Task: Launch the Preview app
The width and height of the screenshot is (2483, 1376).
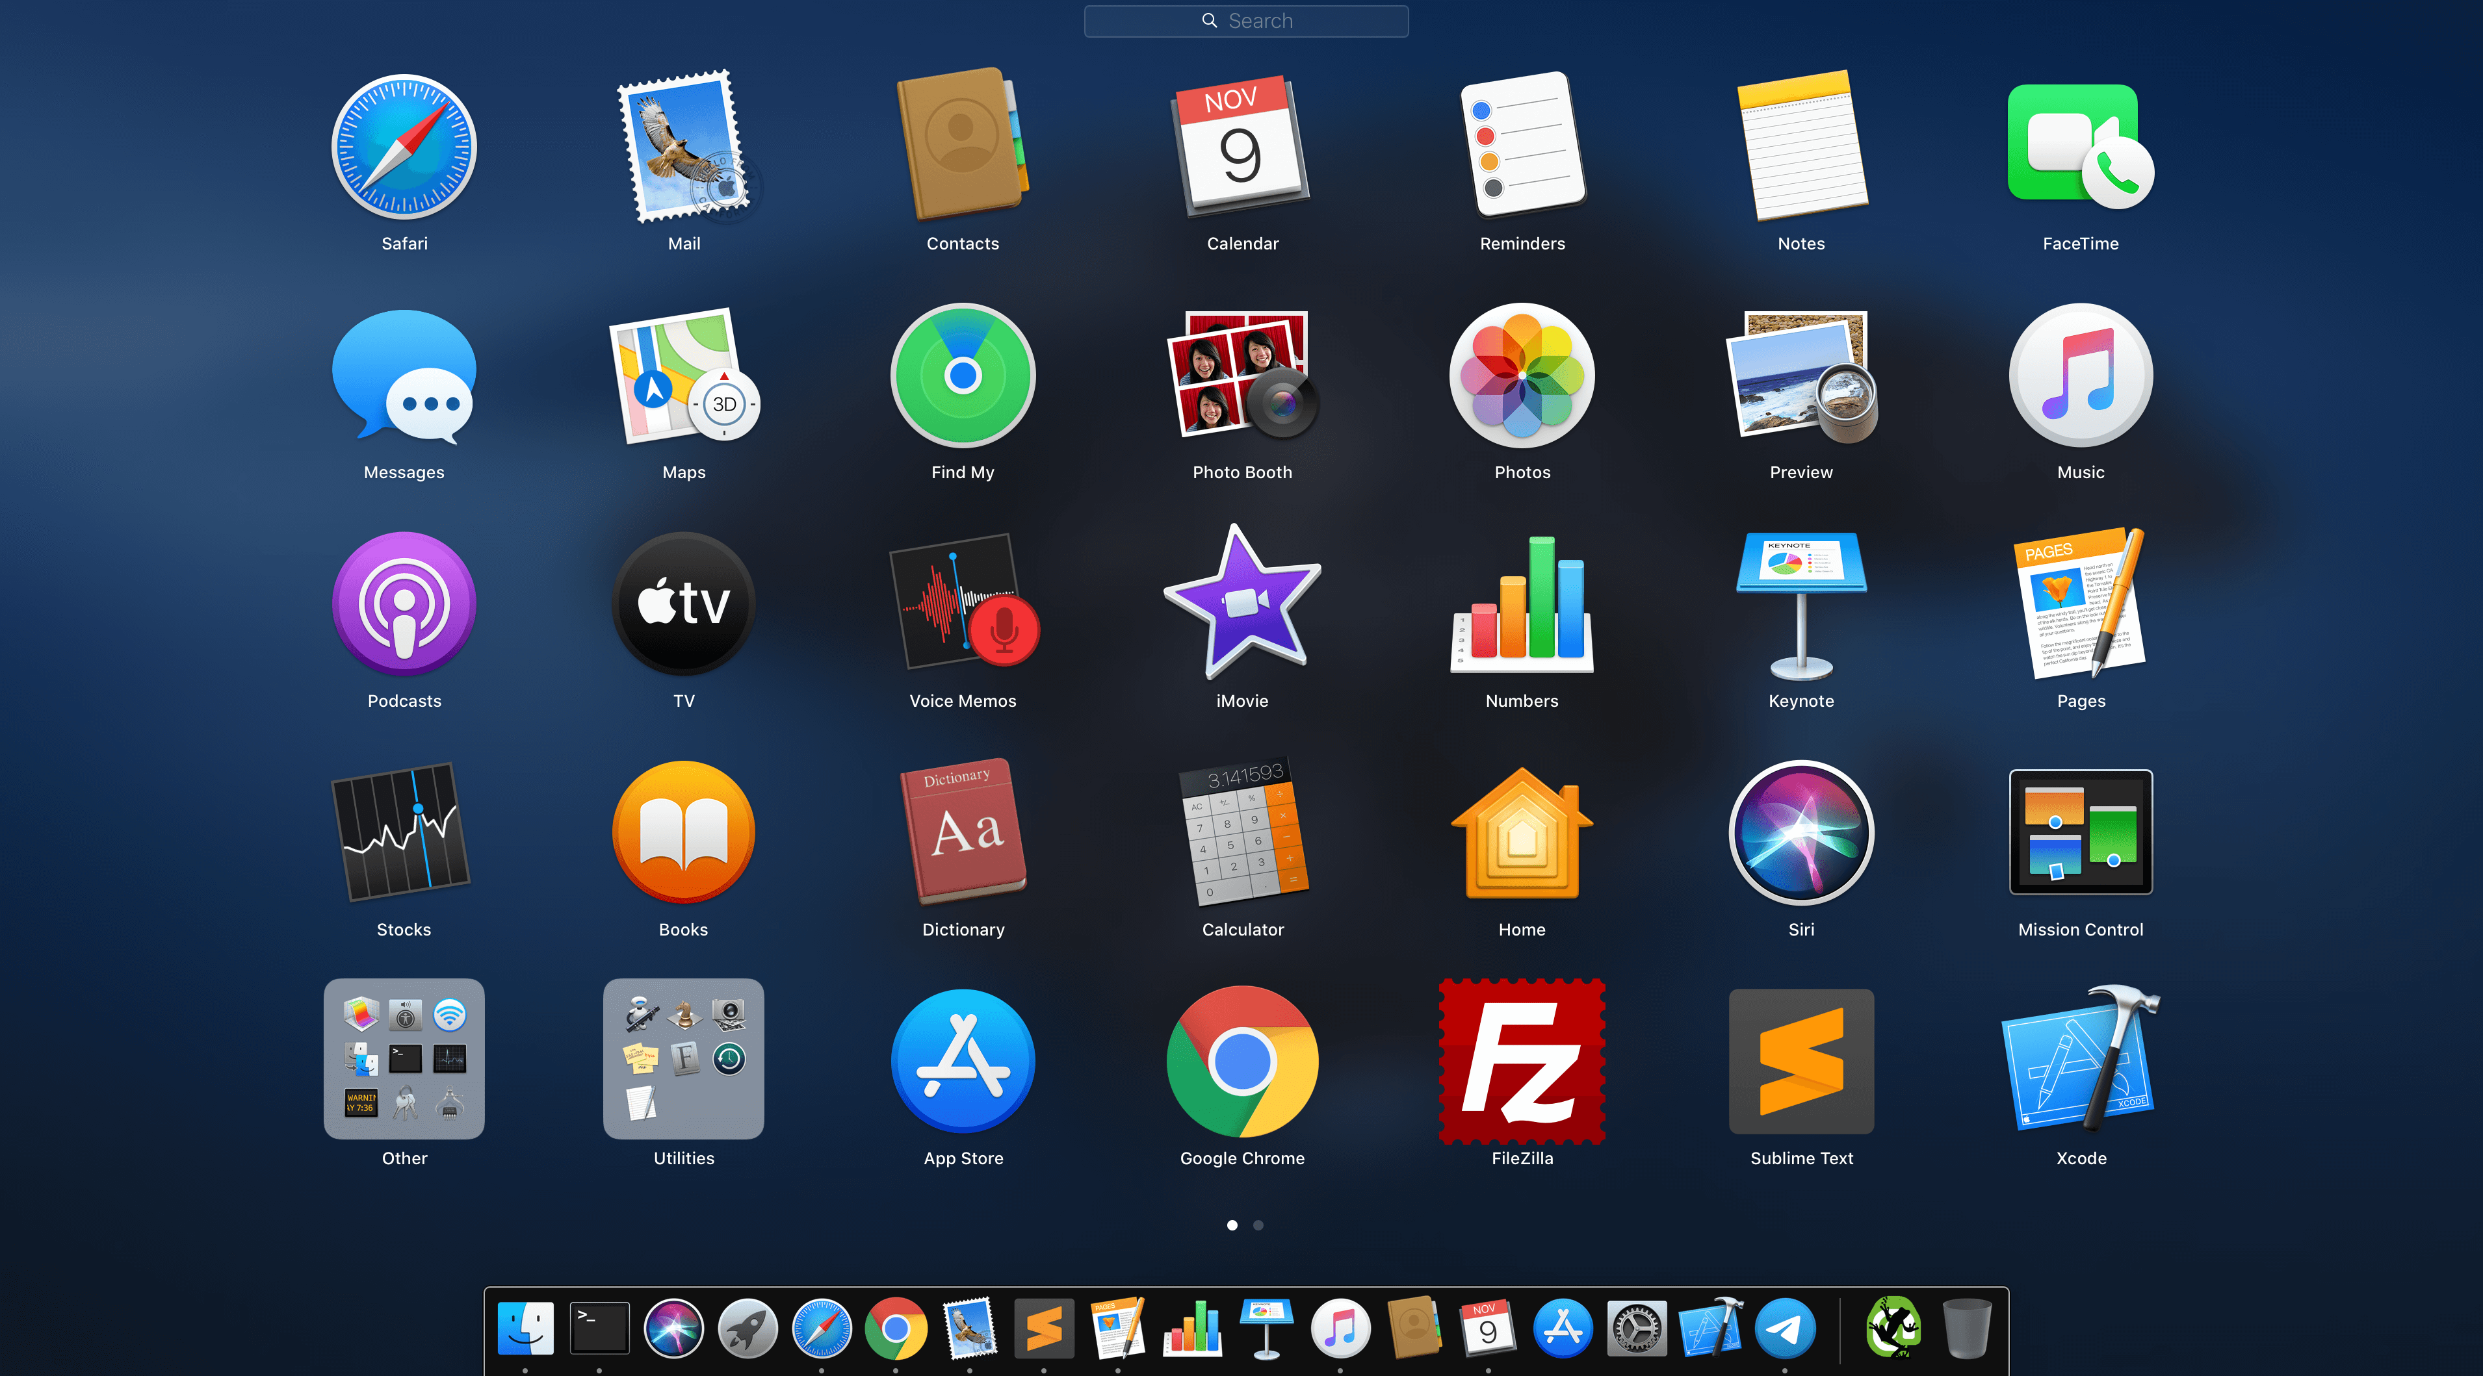Action: [1802, 377]
